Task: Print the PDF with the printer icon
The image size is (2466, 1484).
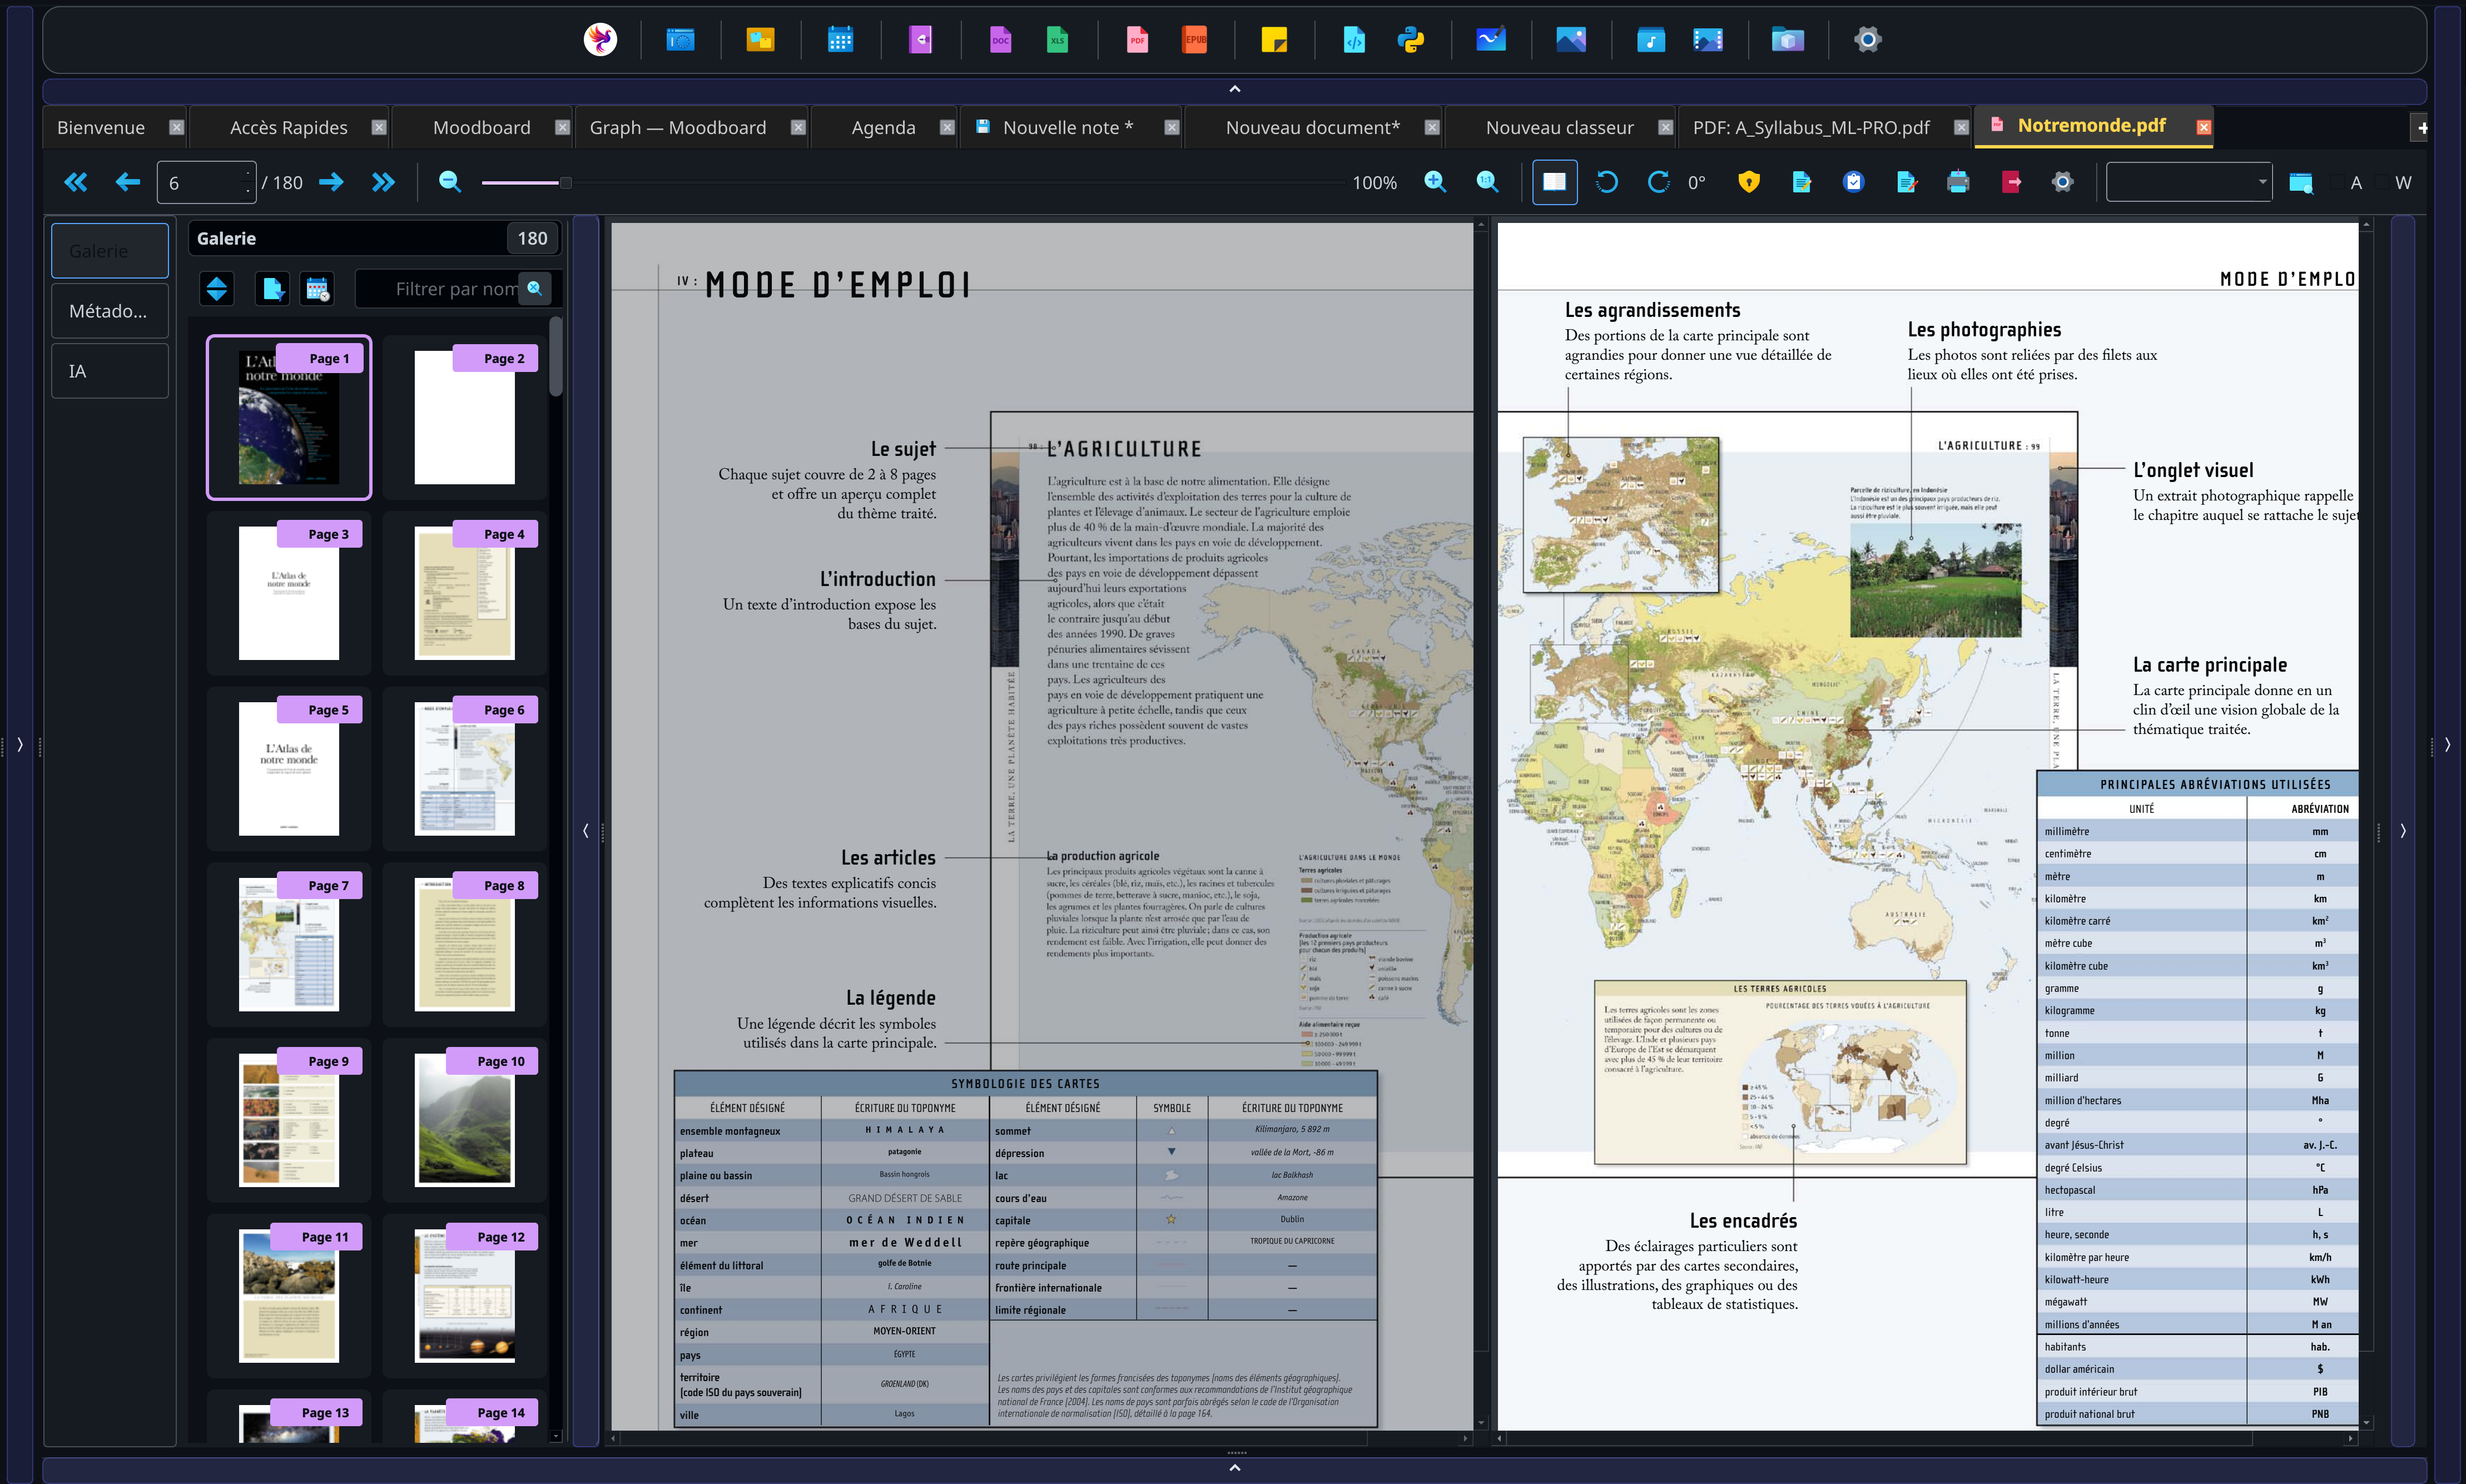Action: [1958, 182]
